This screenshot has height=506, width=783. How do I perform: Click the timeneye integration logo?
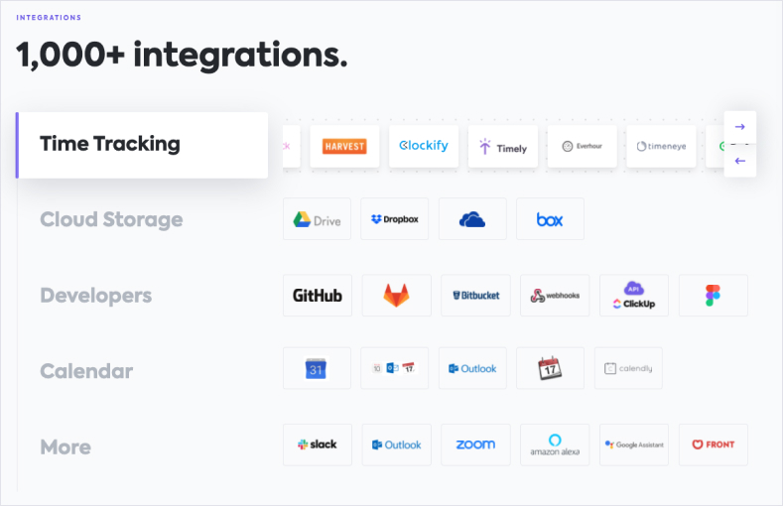coord(661,146)
